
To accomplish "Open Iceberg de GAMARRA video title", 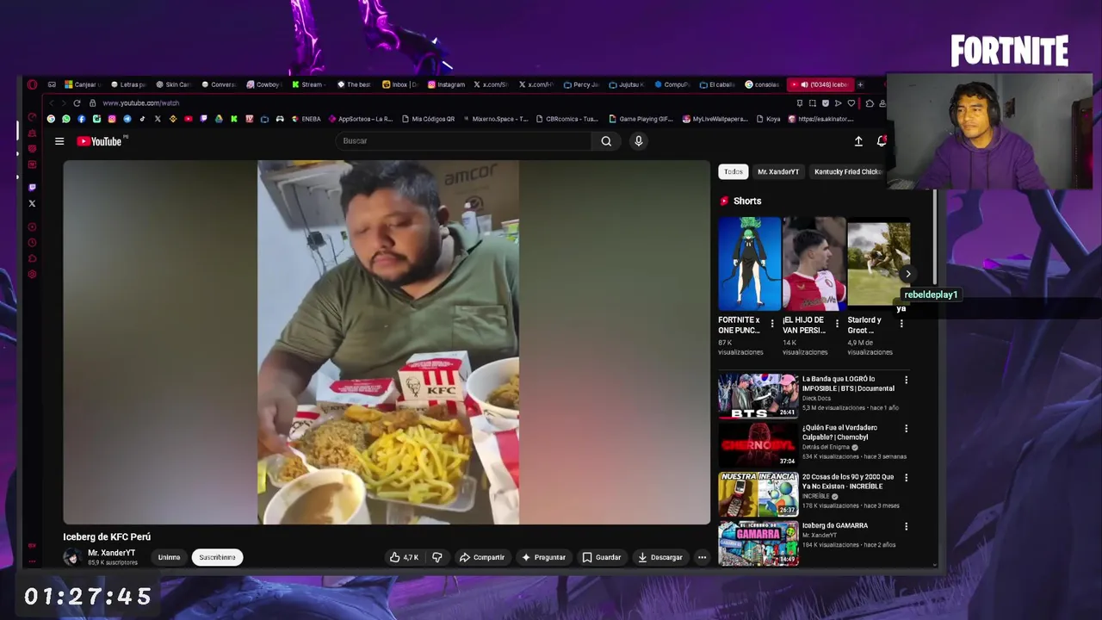I will (x=834, y=525).
